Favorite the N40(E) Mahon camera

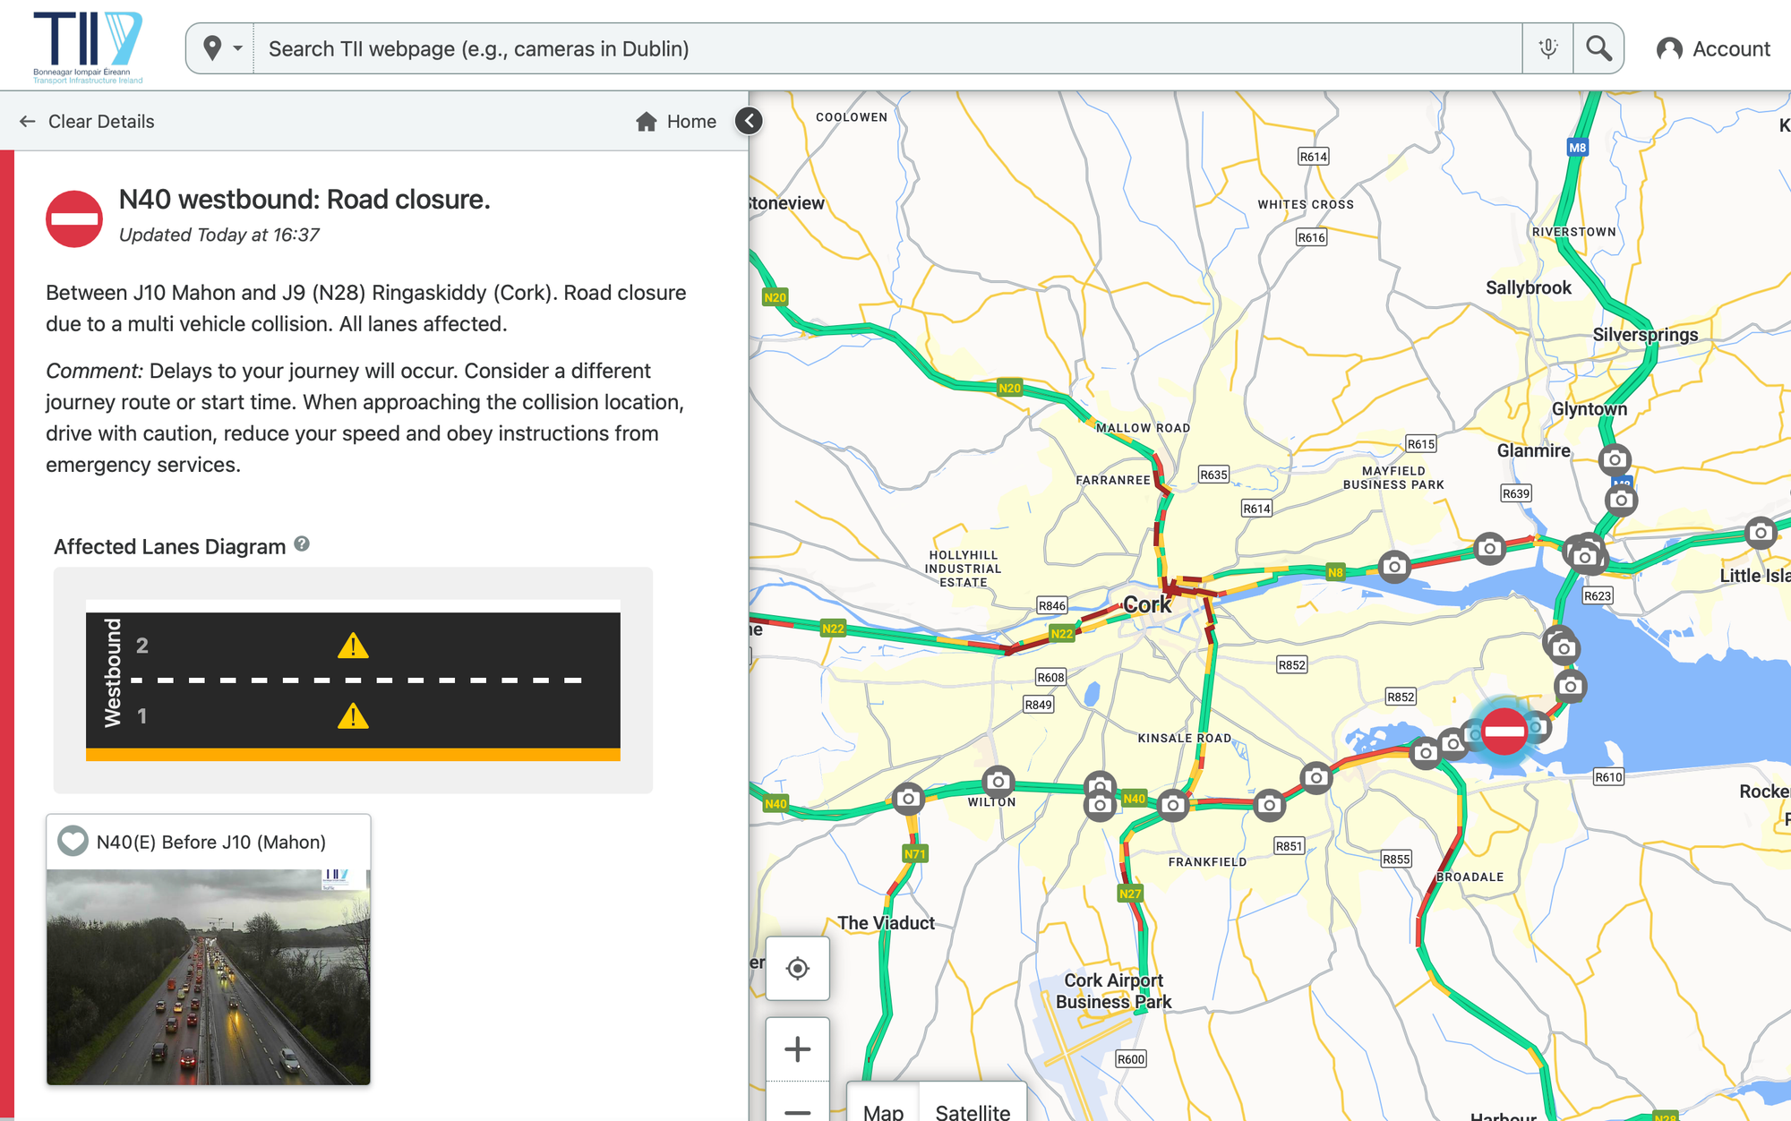[x=73, y=842]
